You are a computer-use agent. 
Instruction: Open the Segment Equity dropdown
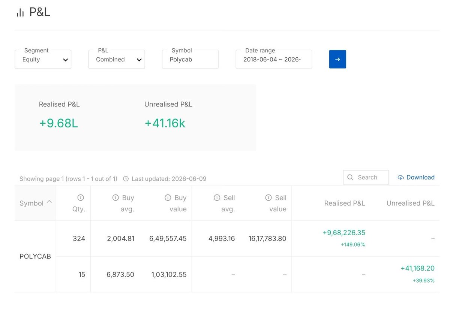click(43, 59)
